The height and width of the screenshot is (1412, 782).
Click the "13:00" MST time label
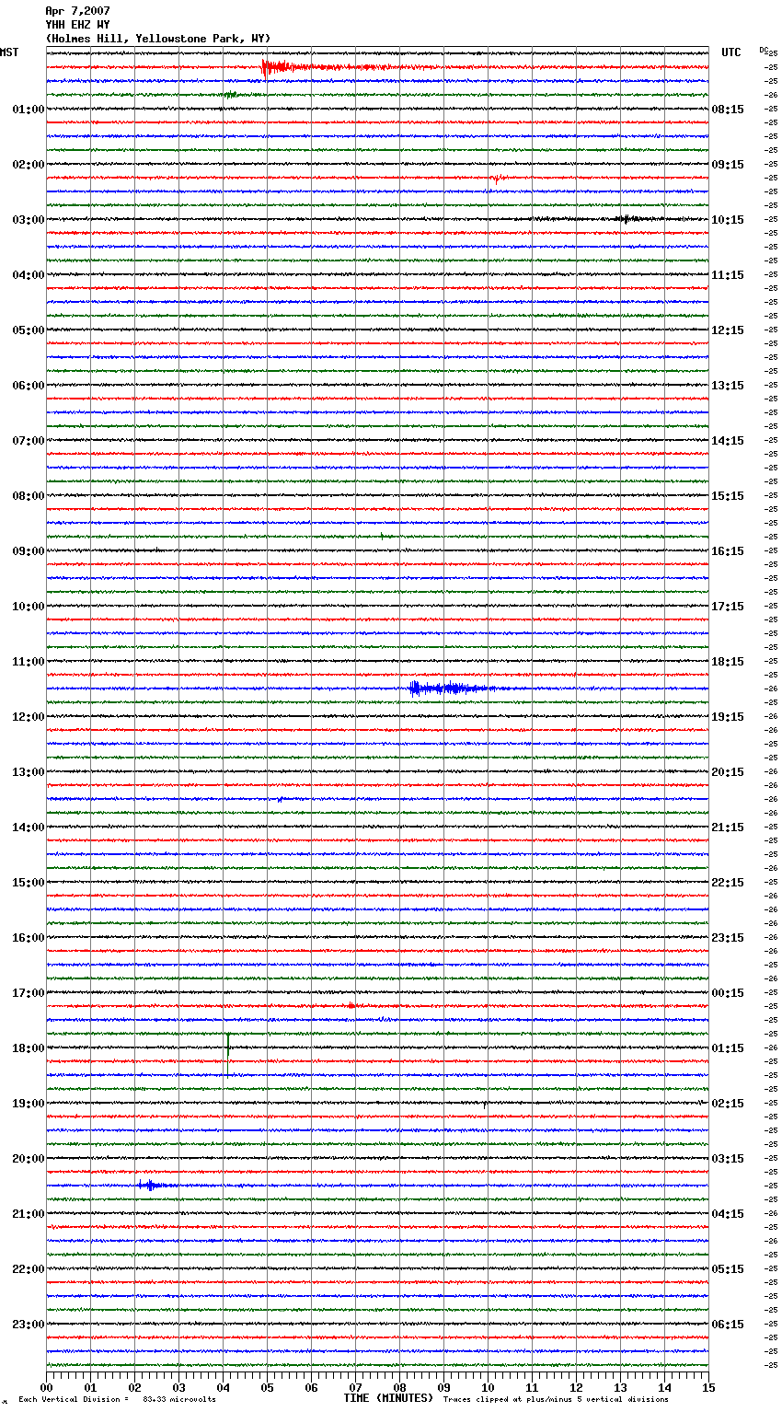(x=29, y=772)
